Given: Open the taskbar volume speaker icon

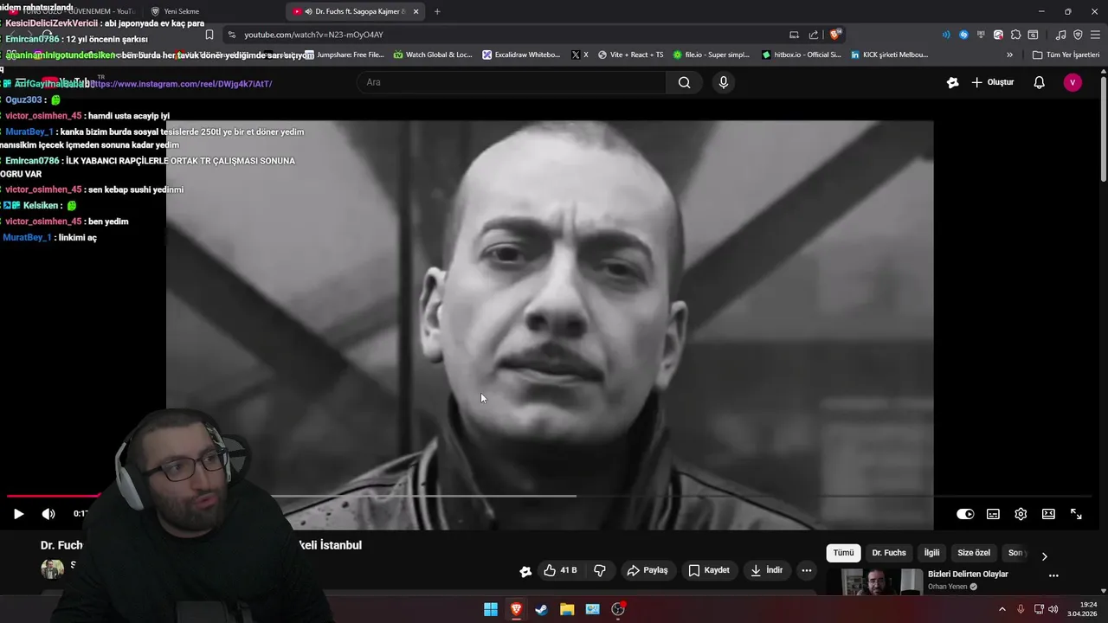Looking at the screenshot, I should [x=1053, y=609].
